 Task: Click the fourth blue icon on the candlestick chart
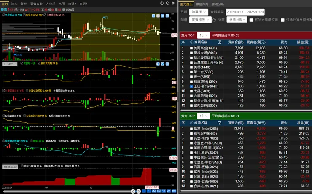pyautogui.click(x=167, y=16)
